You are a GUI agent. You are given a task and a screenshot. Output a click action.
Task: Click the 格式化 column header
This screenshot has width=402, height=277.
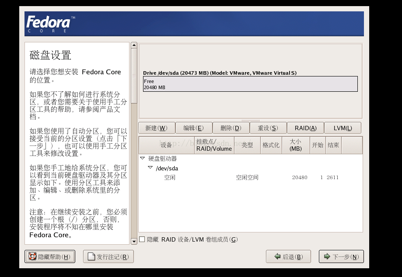pos(271,145)
